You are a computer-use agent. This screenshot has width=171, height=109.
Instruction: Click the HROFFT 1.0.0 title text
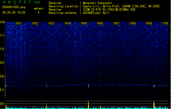[21, 2]
